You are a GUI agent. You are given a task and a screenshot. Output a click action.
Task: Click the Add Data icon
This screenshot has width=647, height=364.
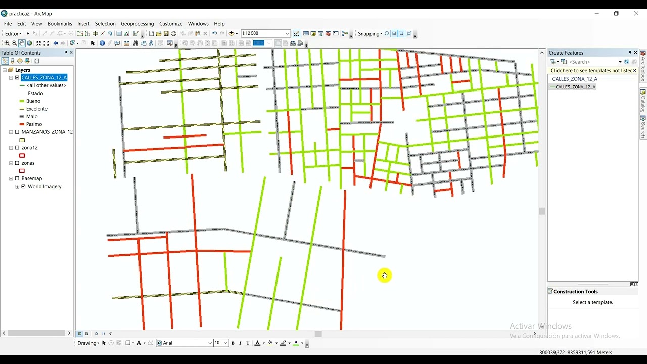pos(232,34)
